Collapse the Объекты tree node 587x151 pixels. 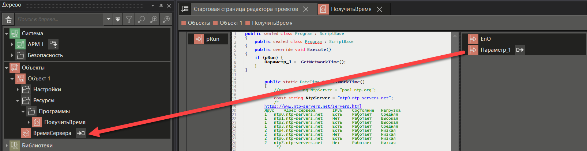click(7, 68)
